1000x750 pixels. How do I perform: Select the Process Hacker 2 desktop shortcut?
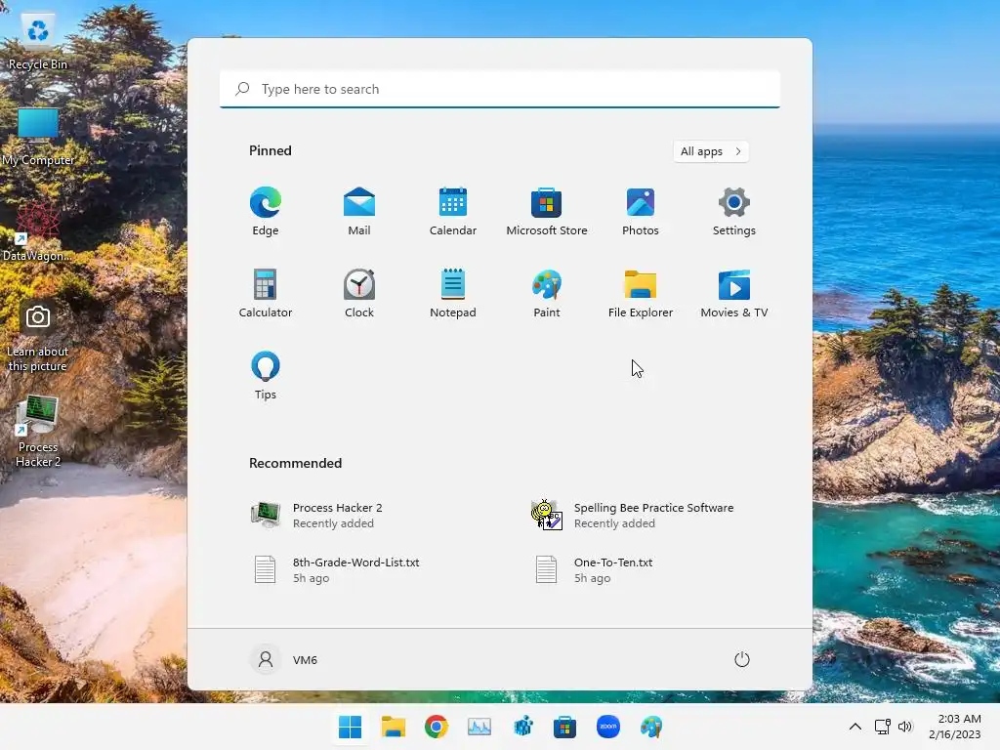[38, 432]
